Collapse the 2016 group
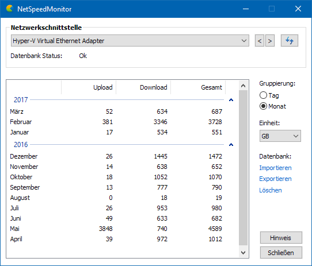Viewport: 312px width, 266px height. click(x=231, y=145)
